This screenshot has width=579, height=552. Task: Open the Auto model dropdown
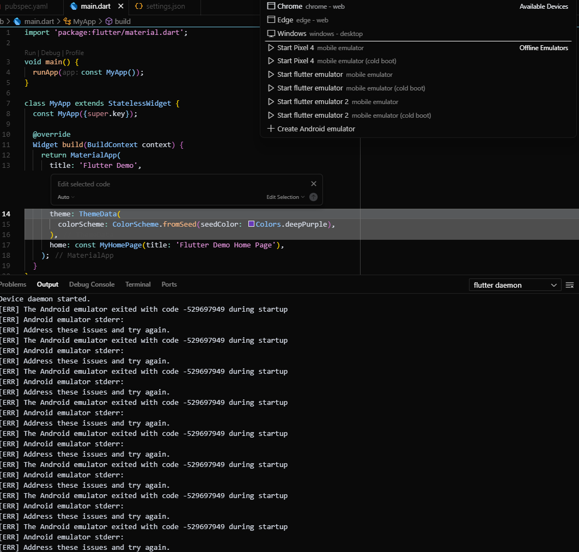[x=66, y=197]
